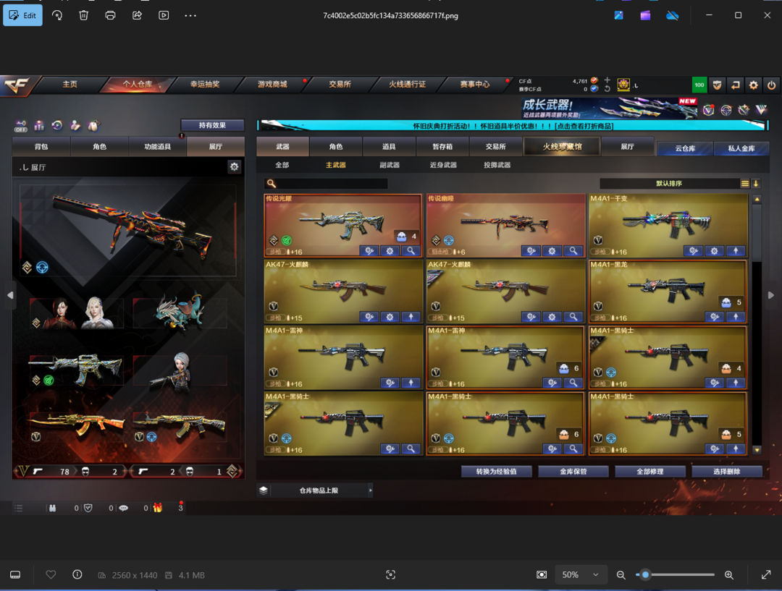The width and height of the screenshot is (782, 591).
Task: Click the power exit icon in game header
Action: coord(771,85)
